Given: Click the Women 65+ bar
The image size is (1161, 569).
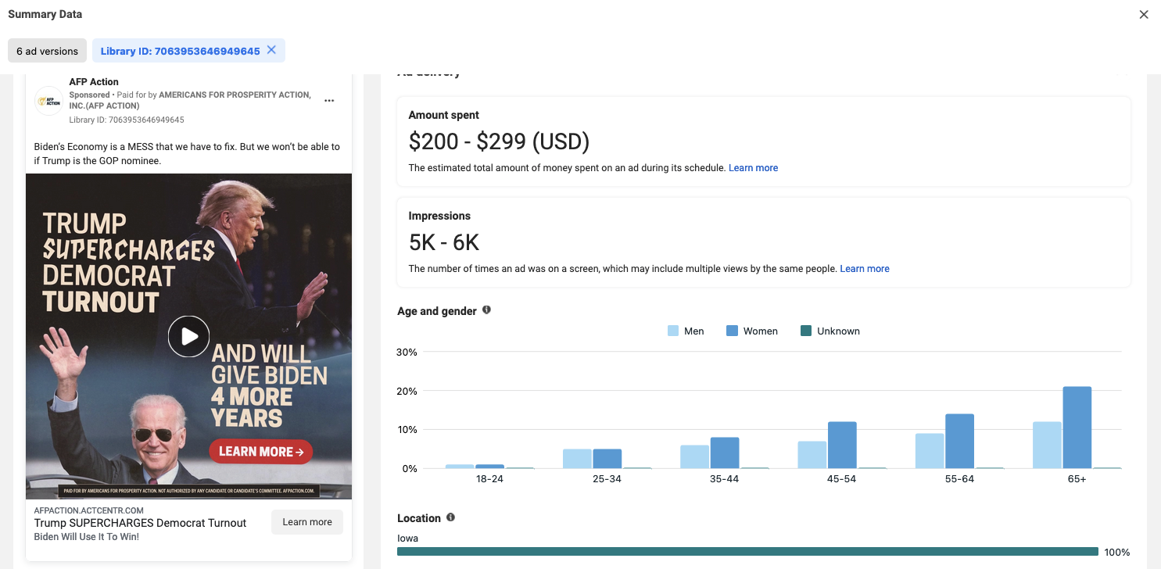Looking at the screenshot, I should tap(1077, 428).
